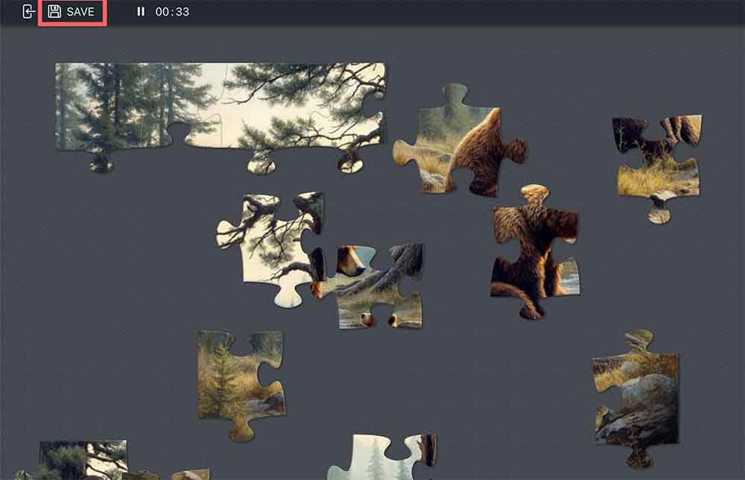
Task: Pause the puzzle timer
Action: point(141,12)
